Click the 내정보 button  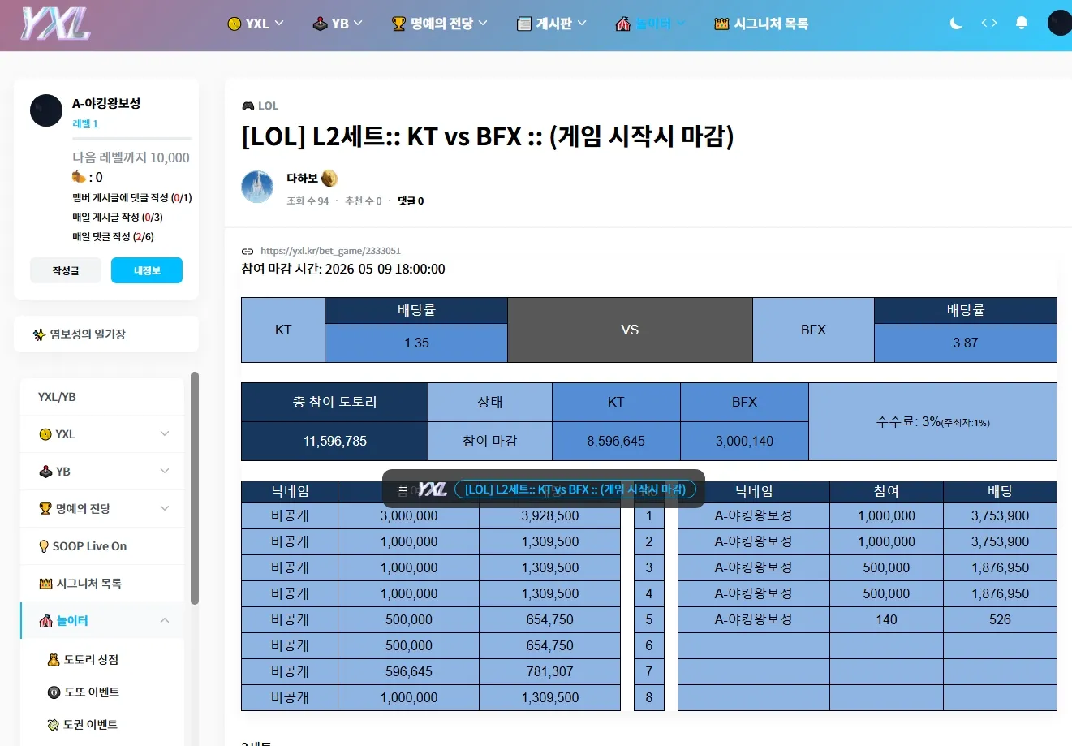[x=147, y=270]
